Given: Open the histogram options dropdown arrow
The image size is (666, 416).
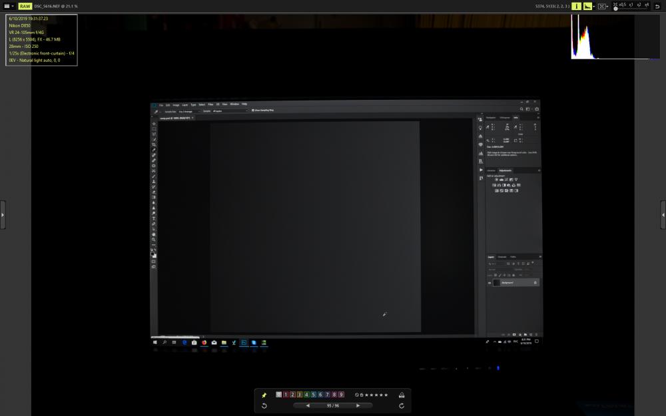Looking at the screenshot, I should pos(594,7).
